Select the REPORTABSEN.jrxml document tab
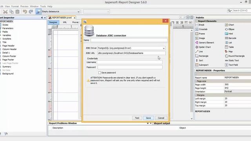This screenshot has width=251, height=141. [62, 18]
